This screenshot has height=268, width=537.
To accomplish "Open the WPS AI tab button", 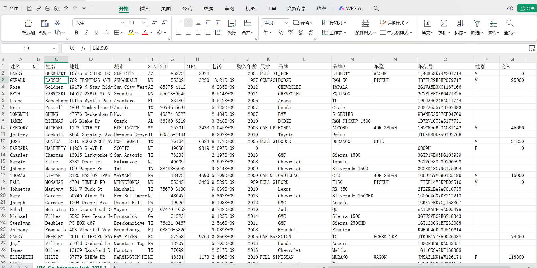I will pyautogui.click(x=351, y=8).
